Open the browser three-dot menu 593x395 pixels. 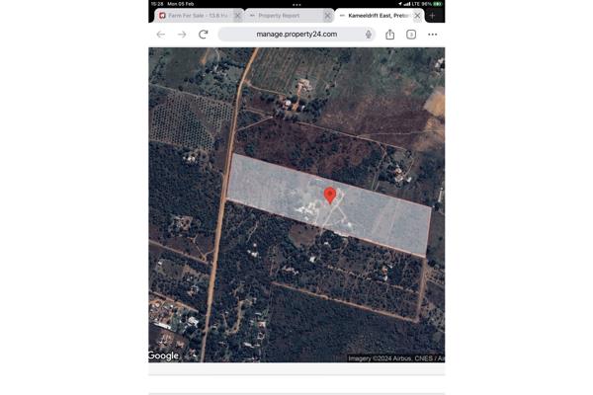tap(432, 35)
